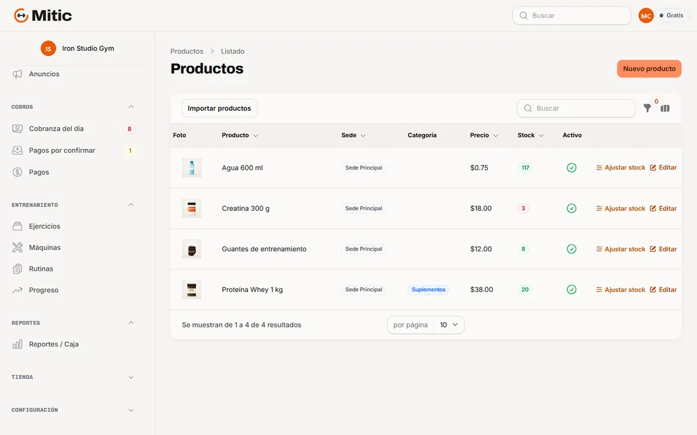697x435 pixels.
Task: Click Importar productos
Action: 219,108
